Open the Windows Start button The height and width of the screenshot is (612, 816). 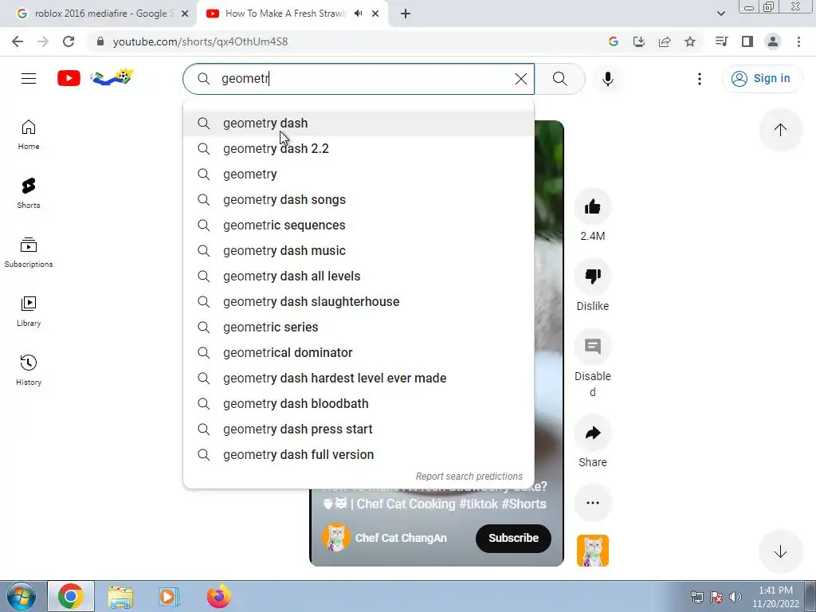(x=22, y=596)
